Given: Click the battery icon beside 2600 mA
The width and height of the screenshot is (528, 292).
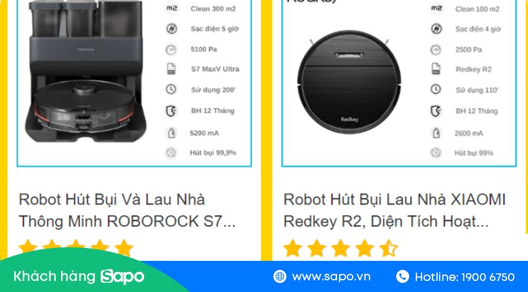Looking at the screenshot, I should point(436,133).
